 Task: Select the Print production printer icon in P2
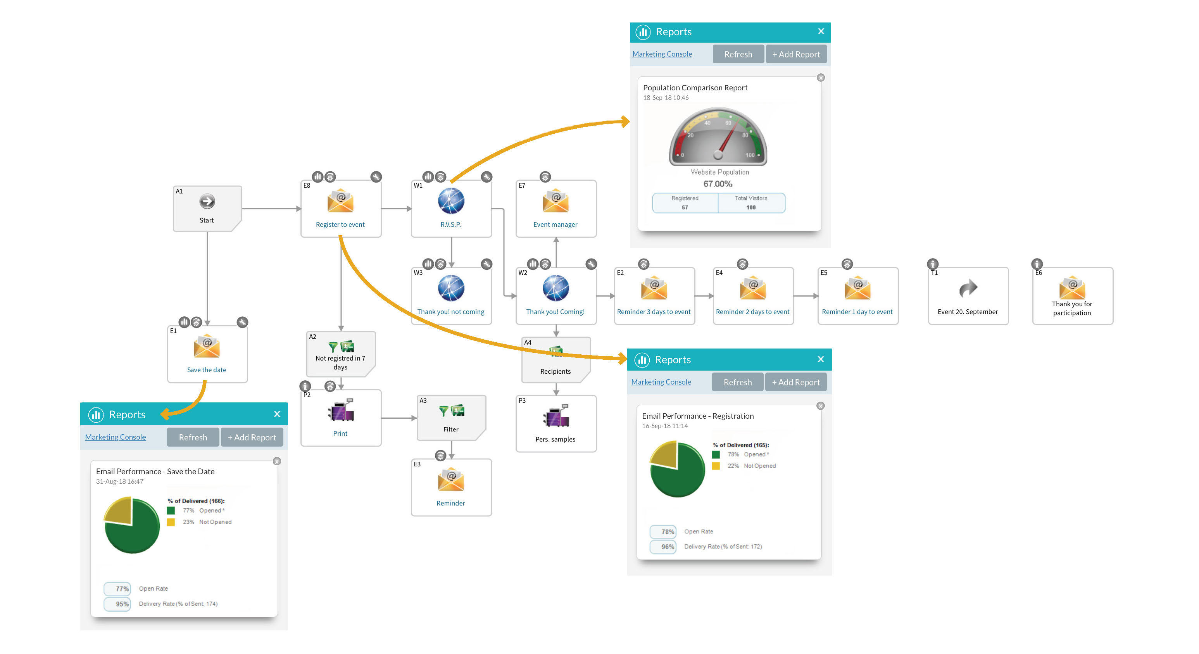click(340, 411)
